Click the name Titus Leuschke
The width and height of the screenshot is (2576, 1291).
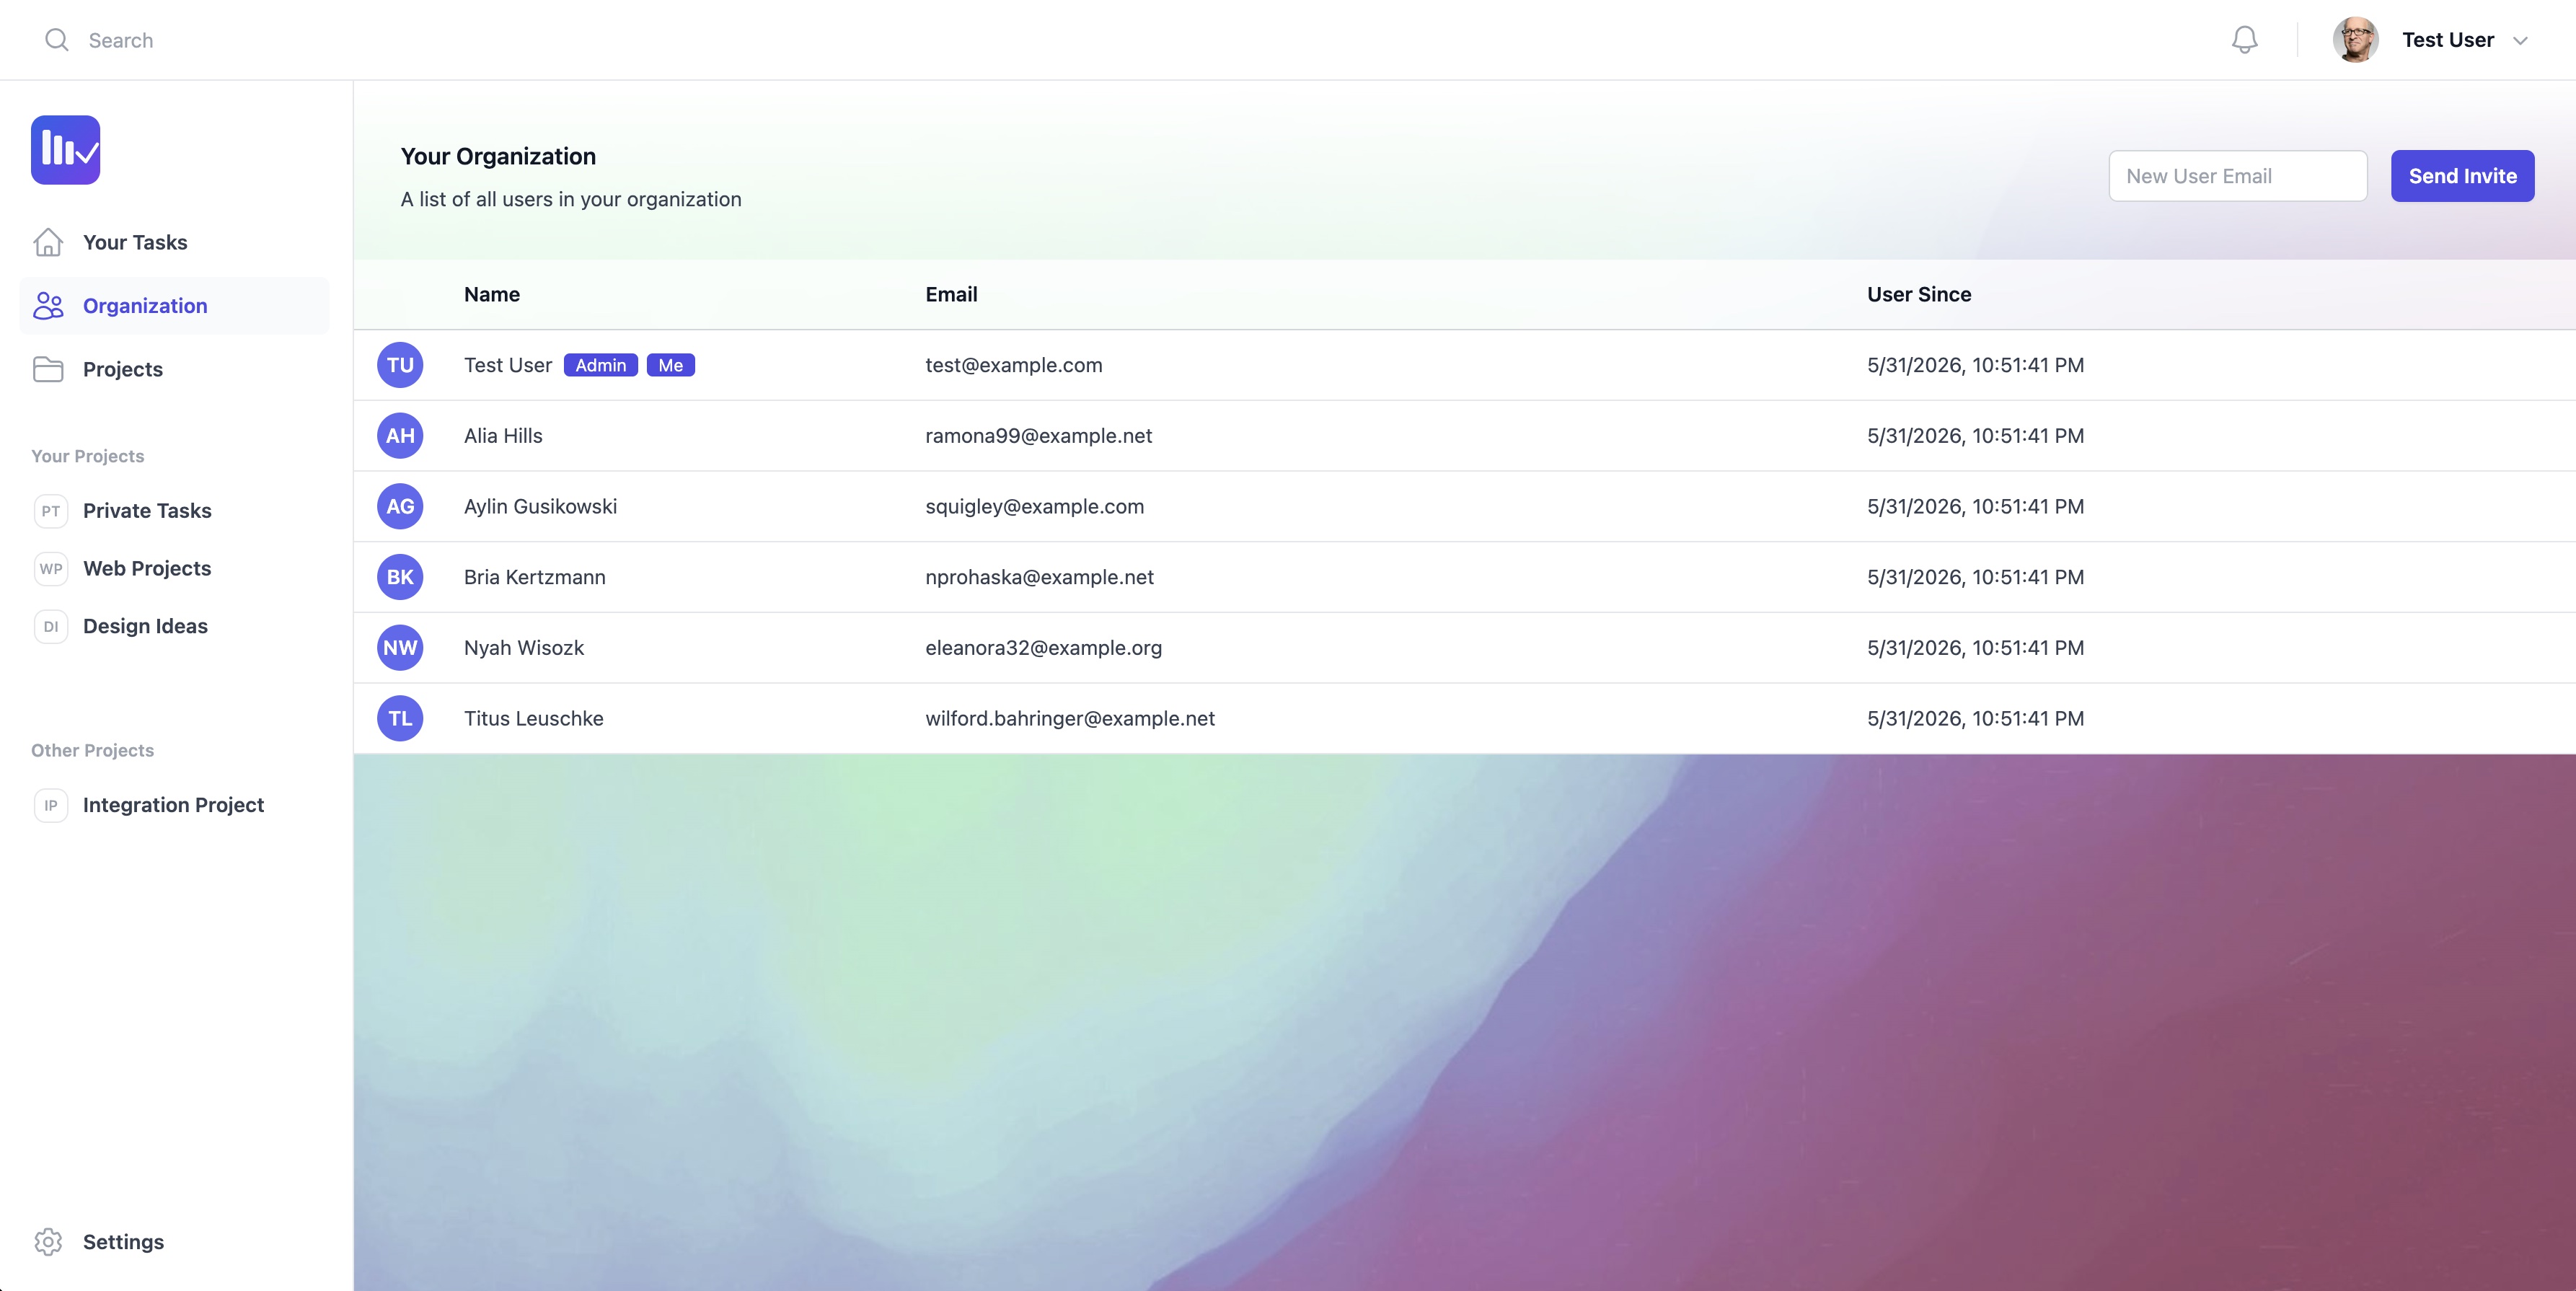pos(534,719)
